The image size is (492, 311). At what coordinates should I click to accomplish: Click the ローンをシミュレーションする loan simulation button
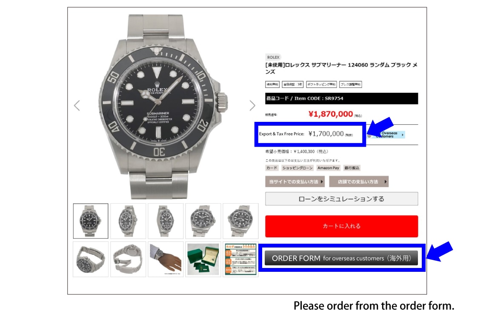[x=341, y=199]
